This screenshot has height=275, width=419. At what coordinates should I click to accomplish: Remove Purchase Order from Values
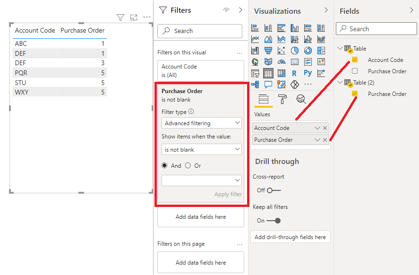click(x=325, y=140)
